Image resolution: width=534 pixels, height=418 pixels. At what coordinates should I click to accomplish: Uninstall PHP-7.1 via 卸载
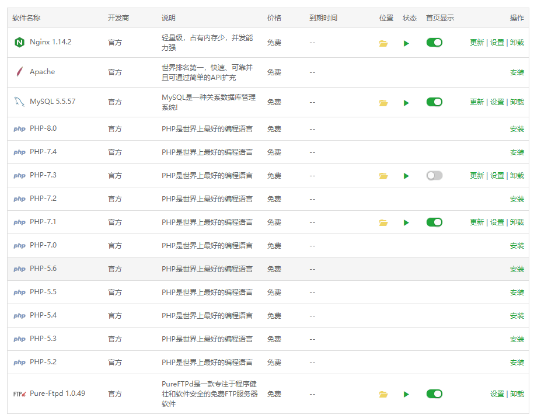click(517, 222)
